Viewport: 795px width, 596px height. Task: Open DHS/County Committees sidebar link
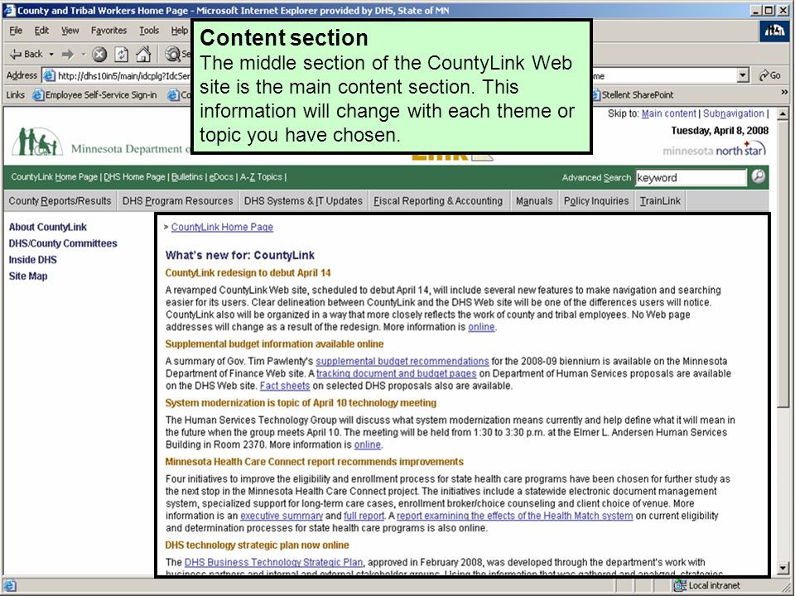[63, 243]
